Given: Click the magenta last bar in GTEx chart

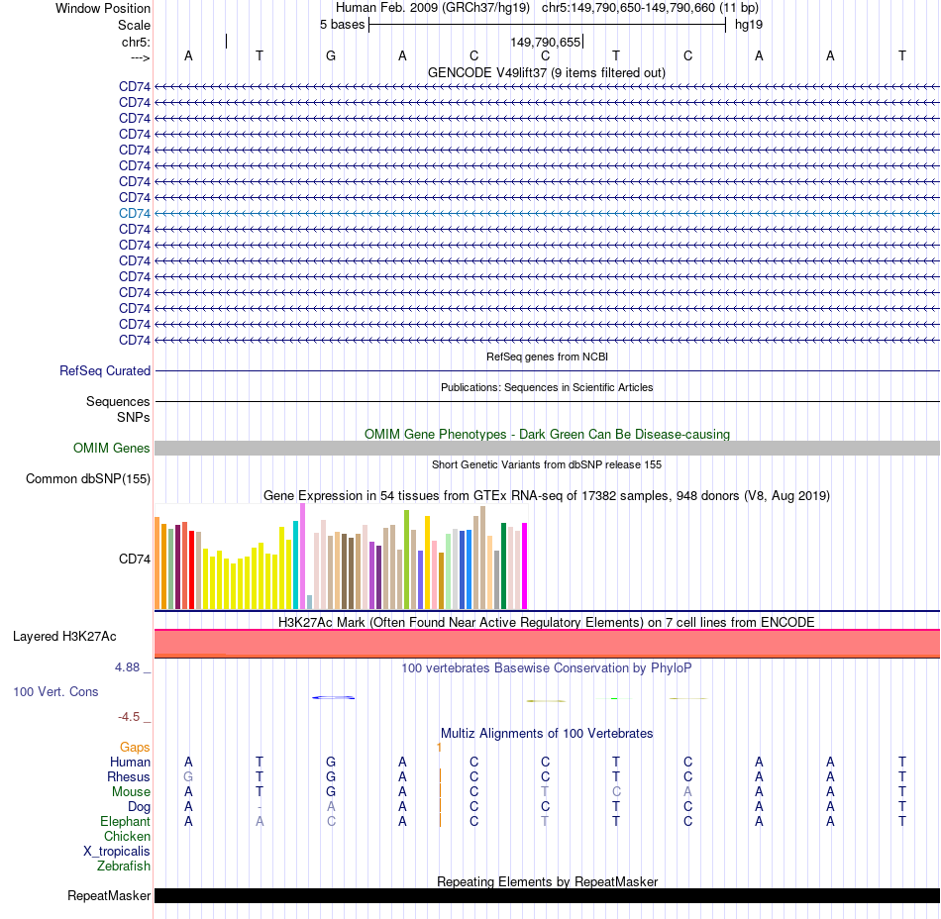Looking at the screenshot, I should click(x=525, y=566).
